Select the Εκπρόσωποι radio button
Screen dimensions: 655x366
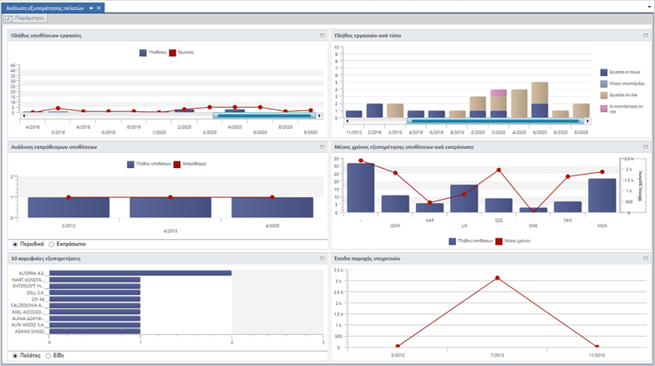[x=52, y=244]
